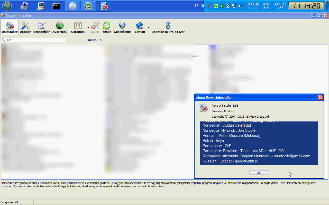Click 'Dosyalar: 72' in status bar

(x=10, y=202)
